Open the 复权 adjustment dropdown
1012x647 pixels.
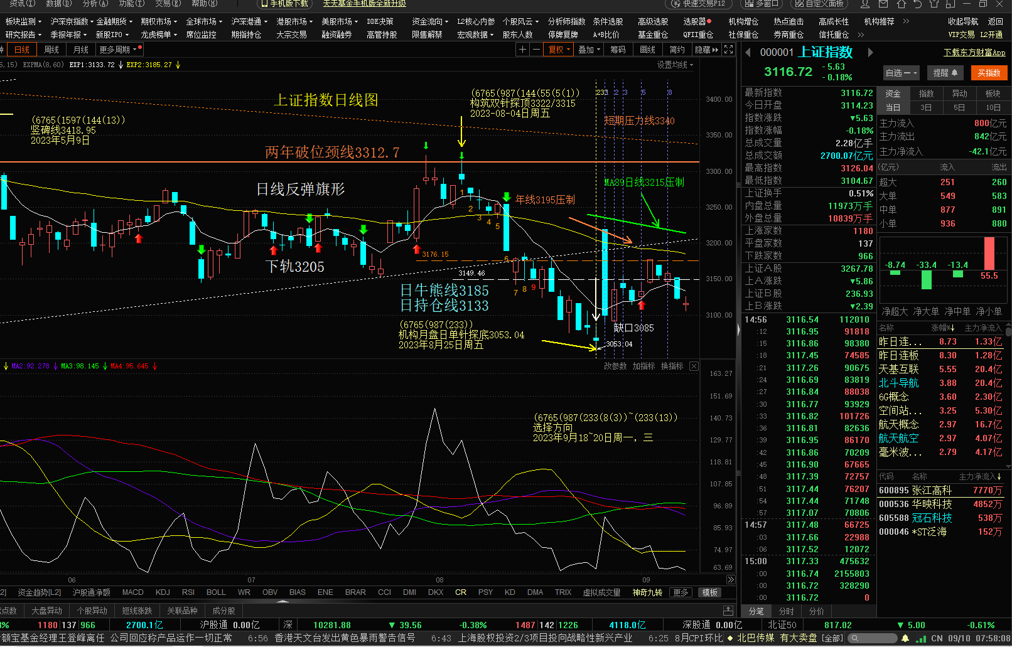pos(559,50)
